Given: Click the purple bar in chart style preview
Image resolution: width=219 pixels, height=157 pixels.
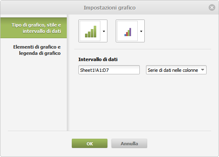Looking at the screenshot, I should coord(130,32).
